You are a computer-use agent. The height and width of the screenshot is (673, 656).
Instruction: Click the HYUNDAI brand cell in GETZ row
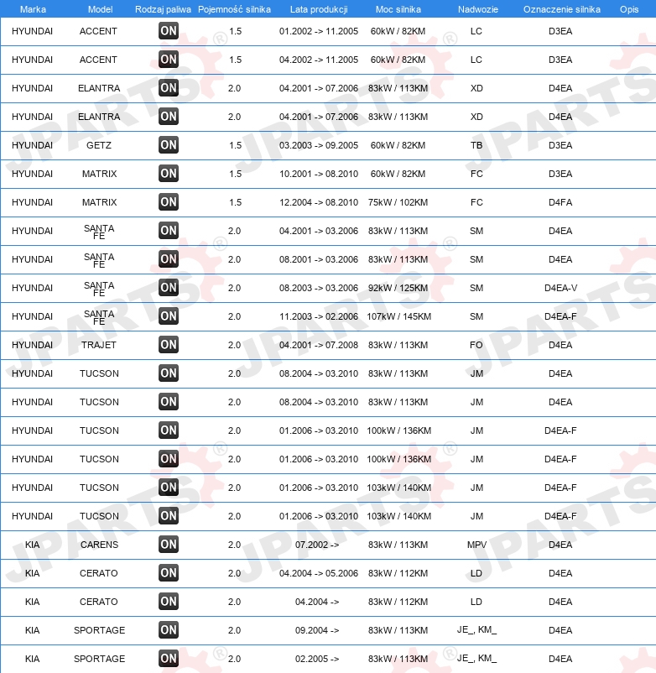[32, 145]
